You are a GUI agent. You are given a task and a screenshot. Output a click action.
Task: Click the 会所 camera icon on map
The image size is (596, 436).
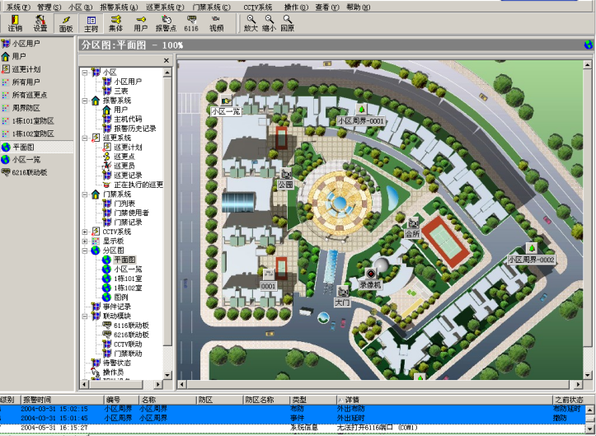click(413, 223)
